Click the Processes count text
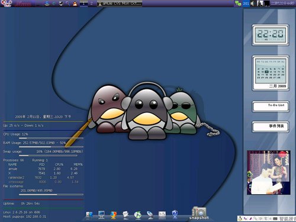 14,160
